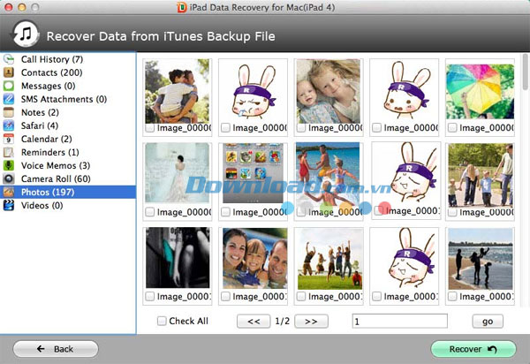
Task: Click the SMS Attachments paperclip icon
Action: 9,99
